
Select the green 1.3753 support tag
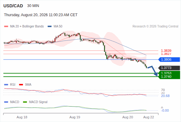click(x=169, y=73)
